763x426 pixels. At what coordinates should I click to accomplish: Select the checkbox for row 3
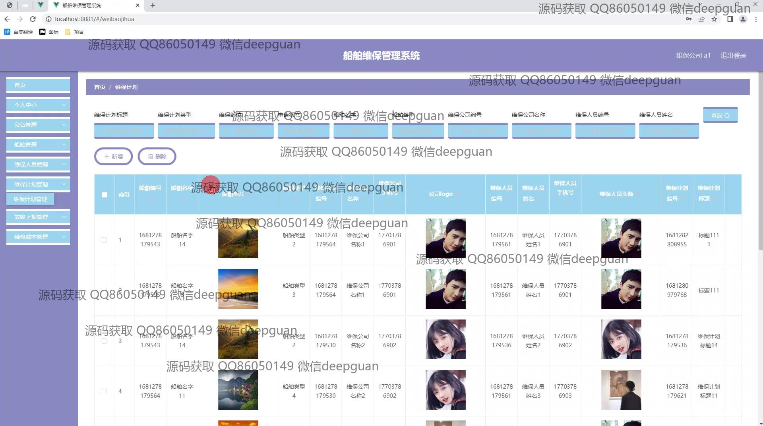click(x=104, y=341)
